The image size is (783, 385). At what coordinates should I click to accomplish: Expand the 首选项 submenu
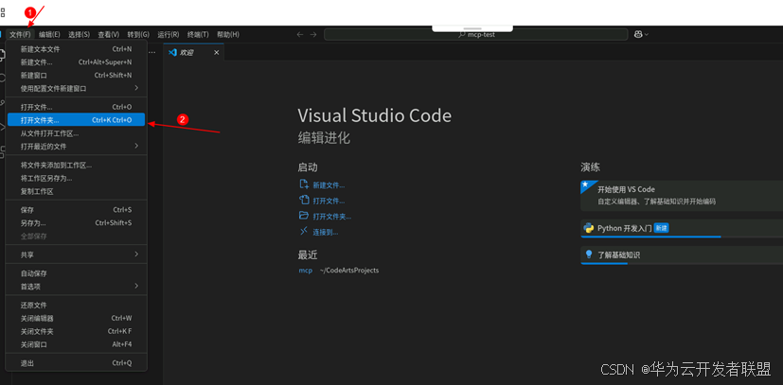tap(76, 287)
